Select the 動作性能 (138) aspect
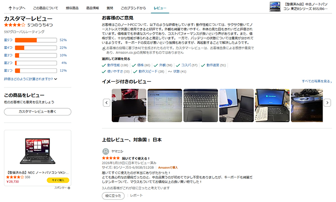Viewport: 336px width, 202px height. pyautogui.click(x=115, y=65)
